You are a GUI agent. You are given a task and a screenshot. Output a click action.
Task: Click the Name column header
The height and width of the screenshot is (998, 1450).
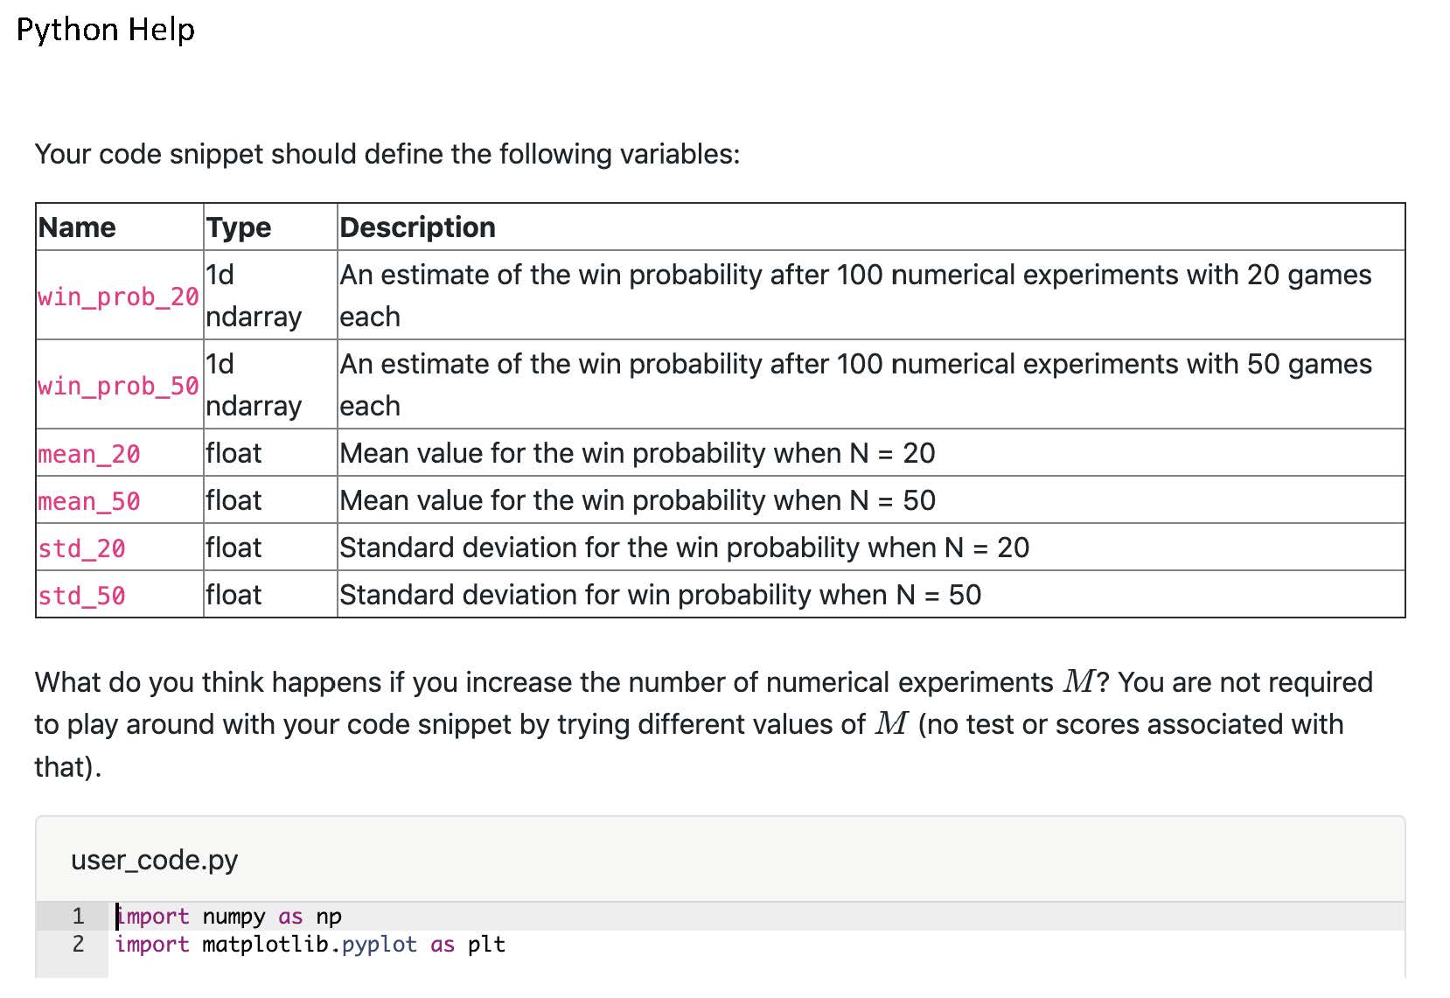[x=77, y=227]
